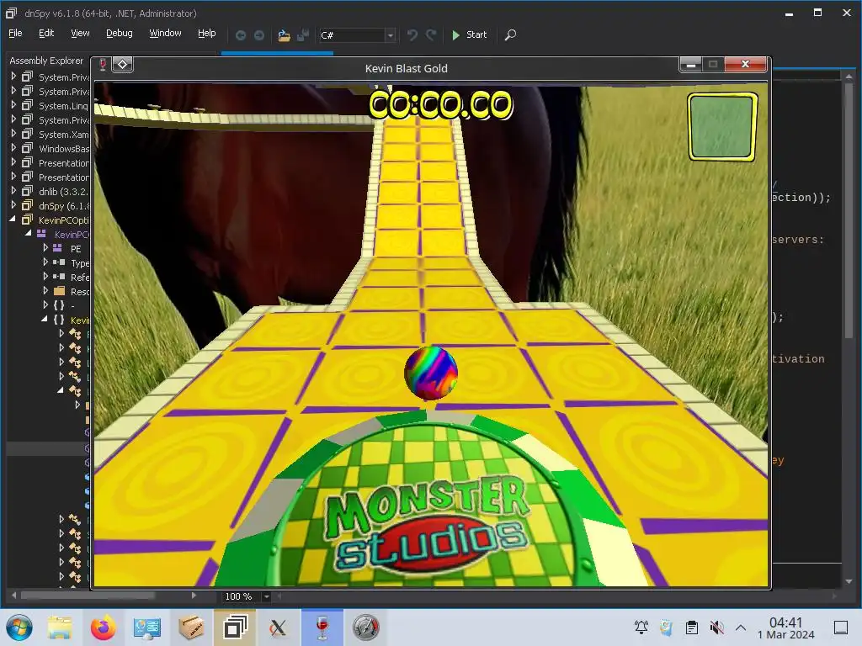The height and width of the screenshot is (646, 862).
Task: Launch Firefox from the taskbar
Action: pyautogui.click(x=104, y=627)
